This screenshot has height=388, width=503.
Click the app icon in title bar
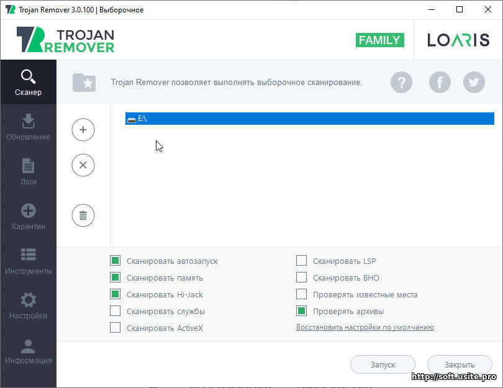(x=11, y=9)
